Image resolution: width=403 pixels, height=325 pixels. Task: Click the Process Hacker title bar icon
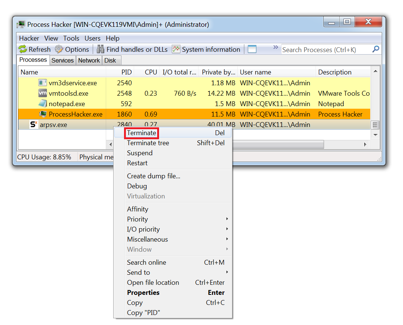tap(21, 25)
